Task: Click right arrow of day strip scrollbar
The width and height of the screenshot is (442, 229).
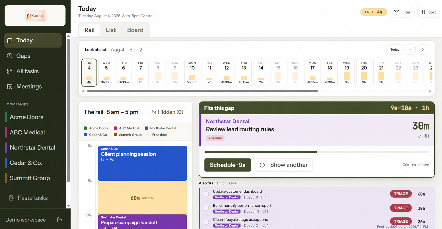Action: [x=430, y=91]
